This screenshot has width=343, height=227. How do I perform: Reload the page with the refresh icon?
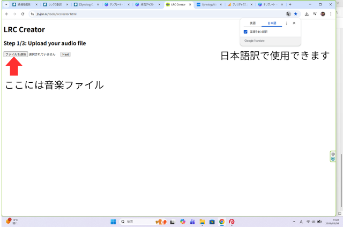point(23,14)
